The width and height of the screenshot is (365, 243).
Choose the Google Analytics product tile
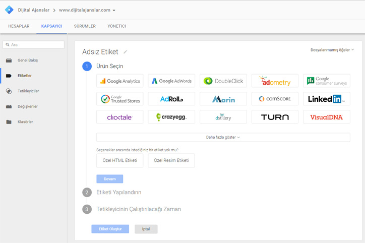(x=120, y=81)
